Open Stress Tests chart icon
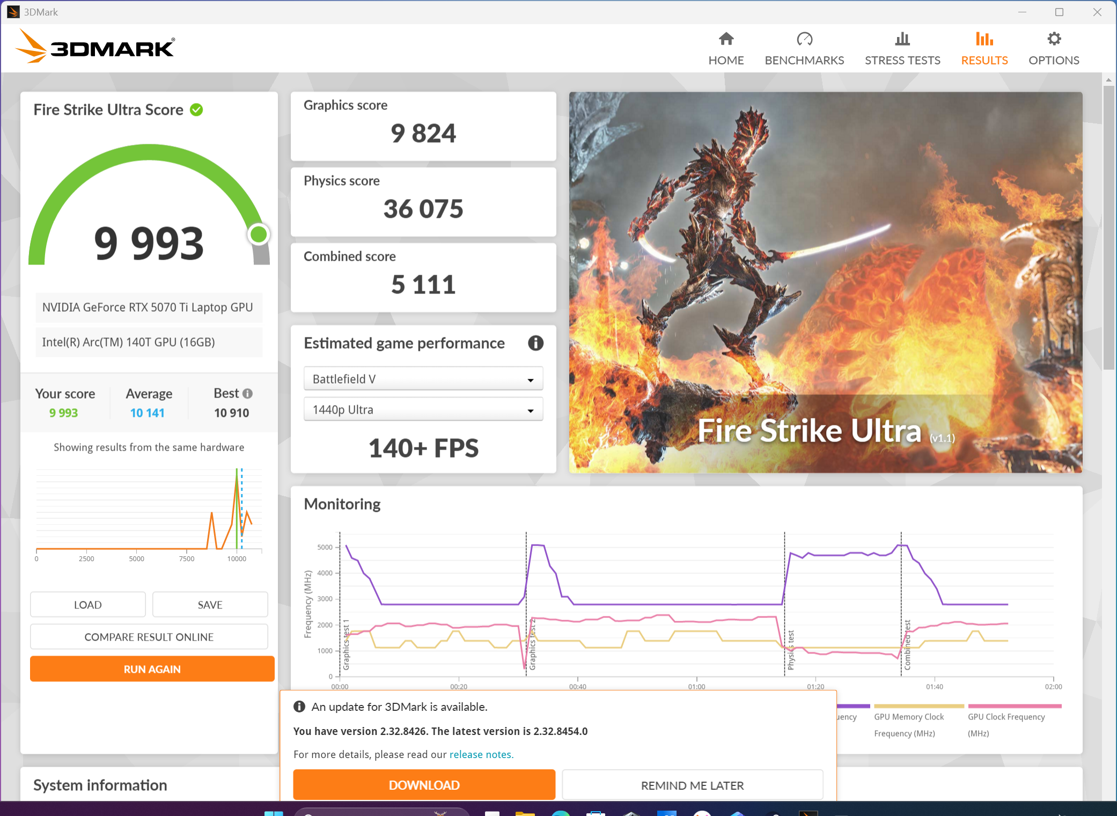The width and height of the screenshot is (1117, 816). point(902,39)
